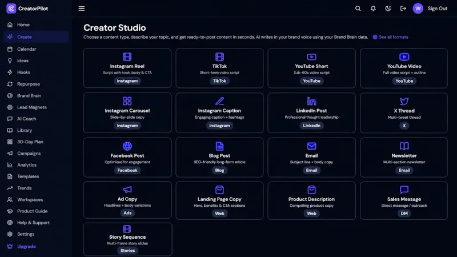Click the Story Sequence film icon
Viewport: 457px width, 257px height.
pos(127,229)
